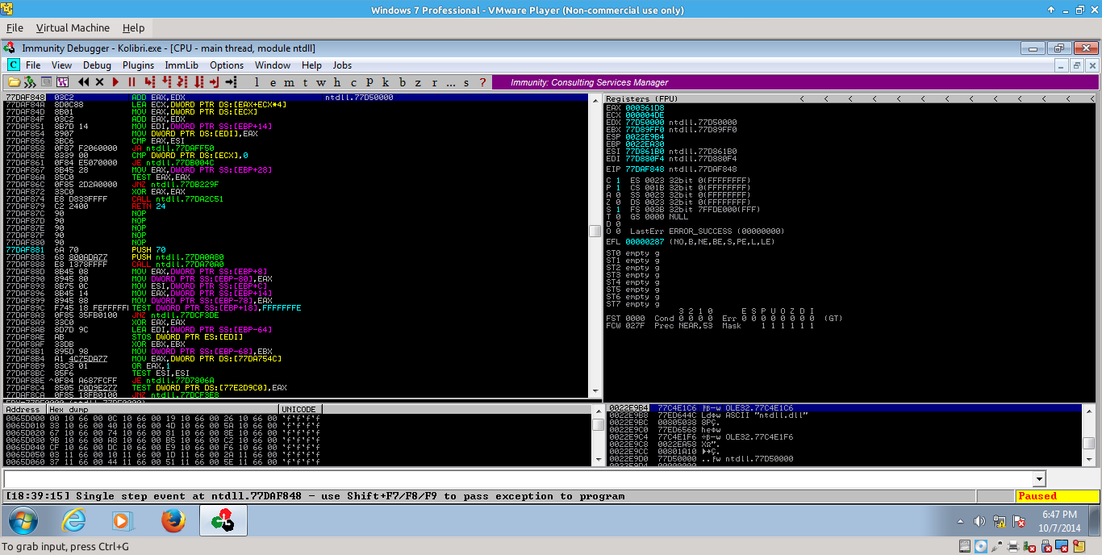Viewport: 1102px width, 555px height.
Task: Select the 'RETN 24' instruction line
Action: pos(296,206)
